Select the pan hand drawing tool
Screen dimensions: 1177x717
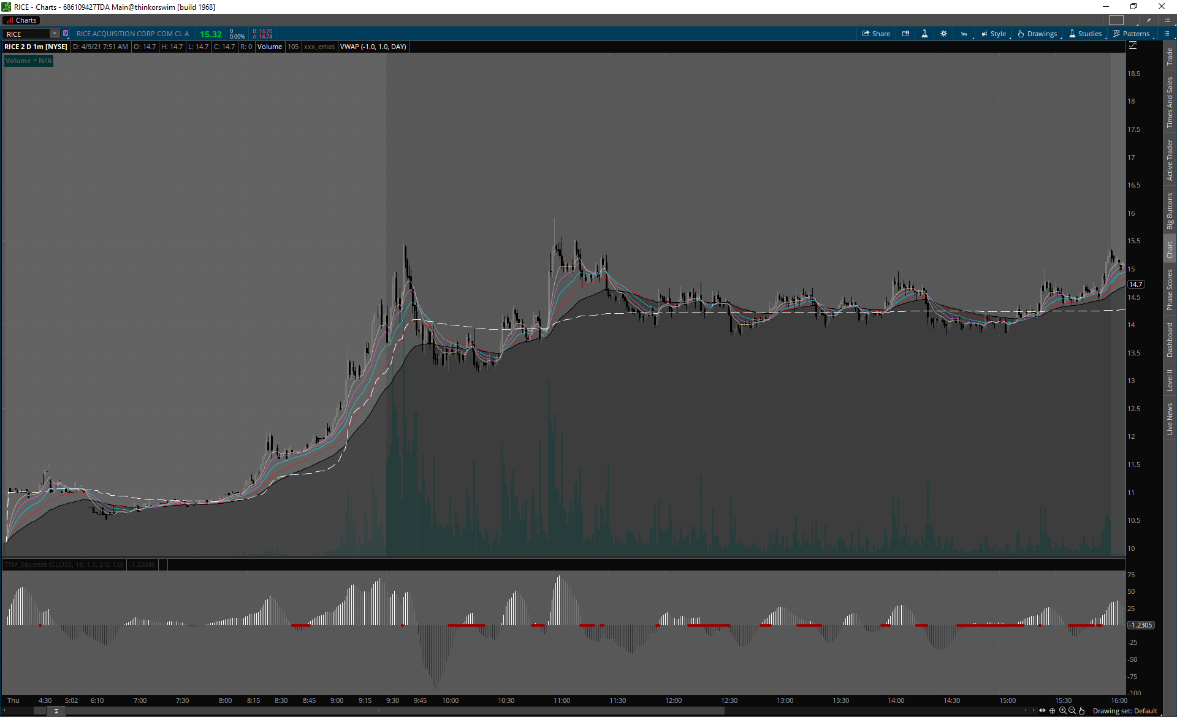pyautogui.click(x=1082, y=711)
